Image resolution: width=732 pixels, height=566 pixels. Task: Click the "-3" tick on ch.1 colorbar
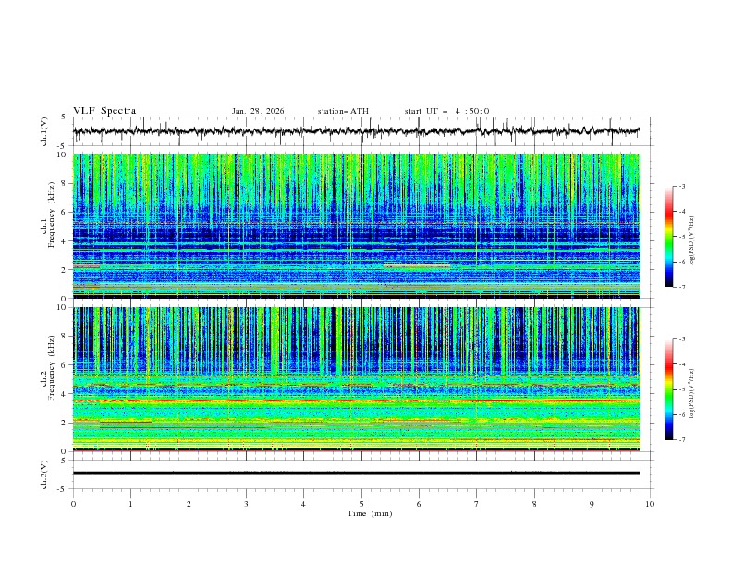pyautogui.click(x=682, y=186)
